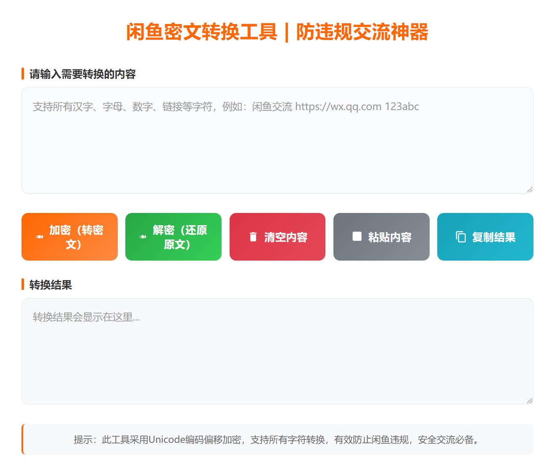Paste clipboard using the gray 粘贴内容 button
Screen dimensions: 555x474
tap(381, 237)
